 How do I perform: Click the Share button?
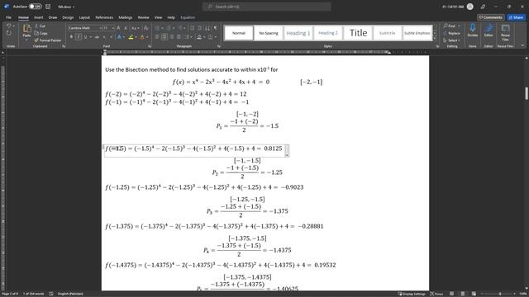[x=516, y=17]
